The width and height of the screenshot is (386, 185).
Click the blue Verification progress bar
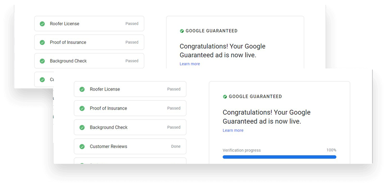(279, 157)
